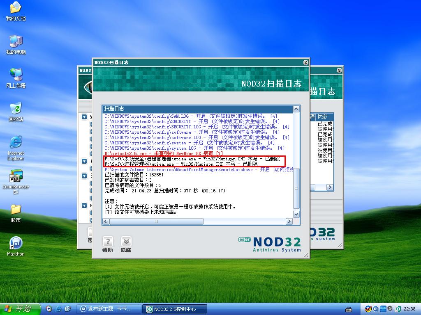Select log line for config\system.LOG

coord(194,148)
